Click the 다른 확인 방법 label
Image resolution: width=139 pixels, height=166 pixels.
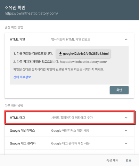coord(14,106)
